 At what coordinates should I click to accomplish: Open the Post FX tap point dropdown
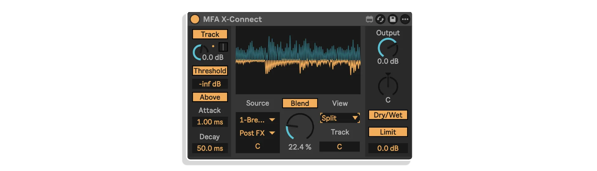click(257, 133)
